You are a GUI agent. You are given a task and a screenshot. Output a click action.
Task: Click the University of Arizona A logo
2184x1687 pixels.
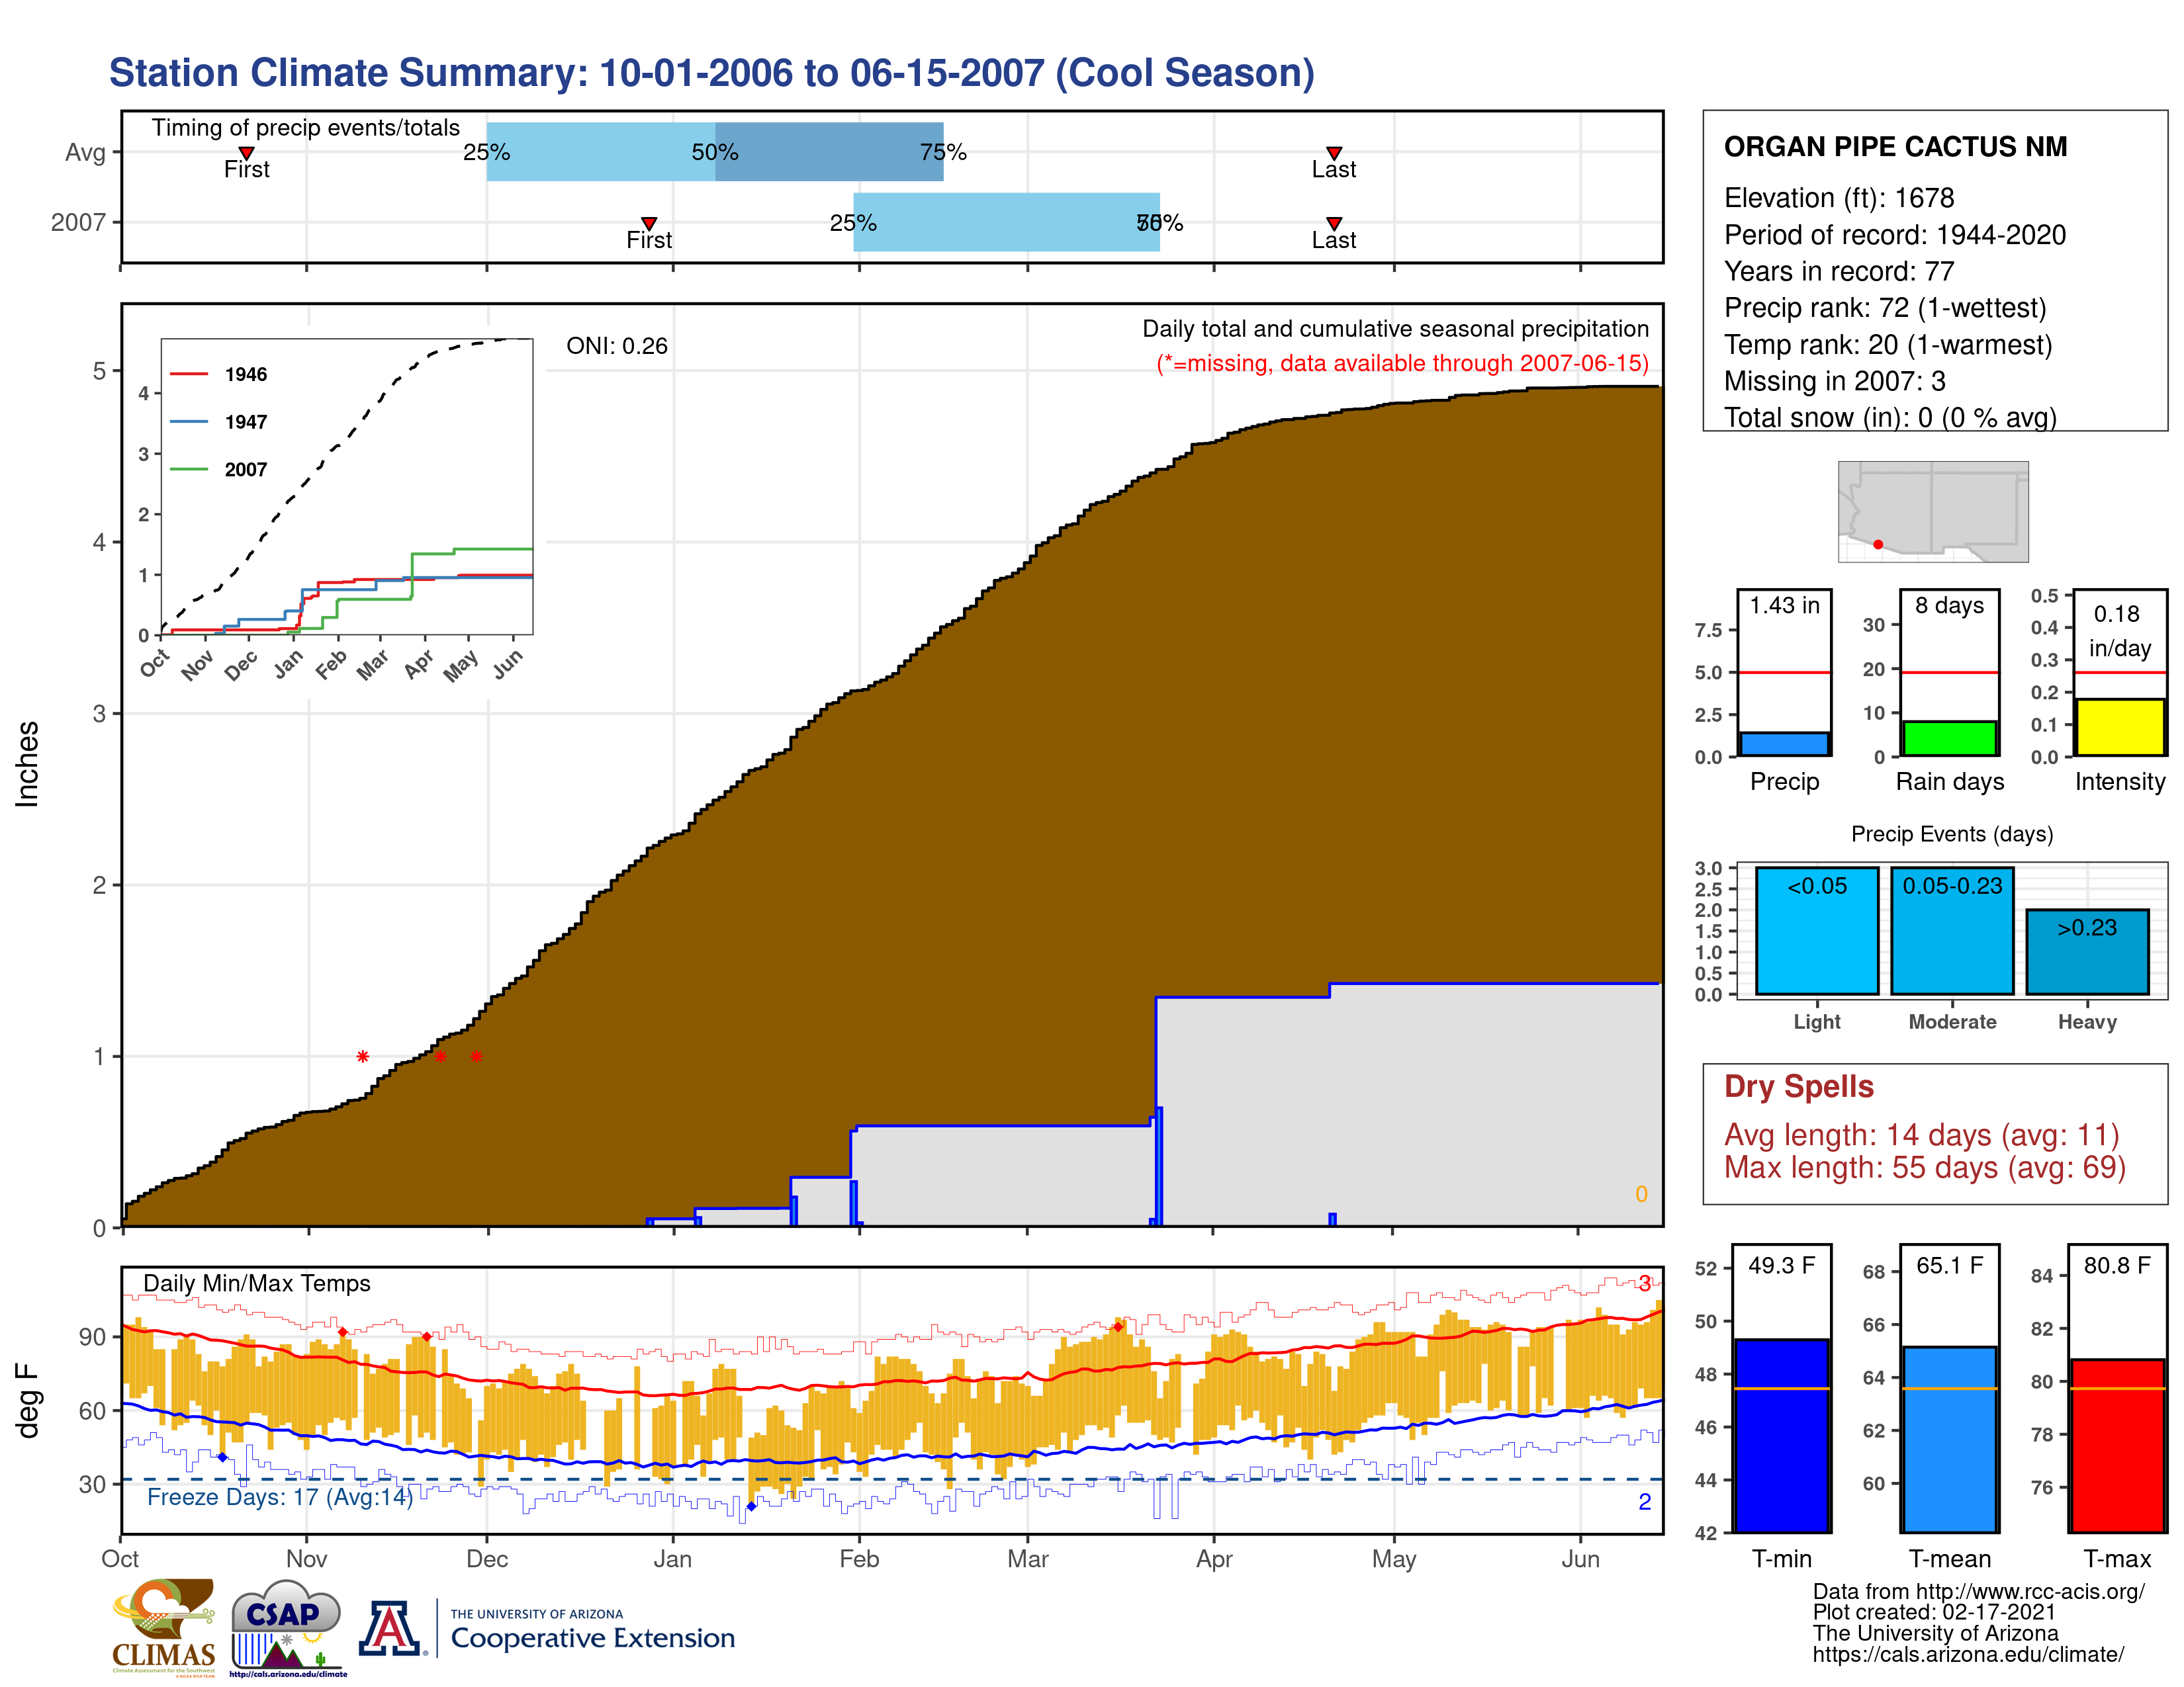[x=391, y=1628]
